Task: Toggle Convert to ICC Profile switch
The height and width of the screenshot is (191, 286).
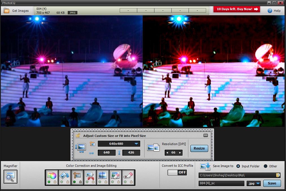Action: pyautogui.click(x=177, y=172)
